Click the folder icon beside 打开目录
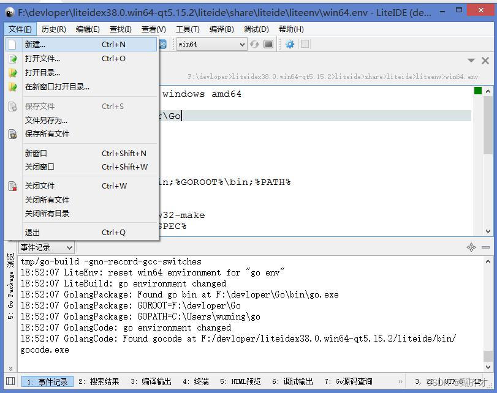497x393 pixels. point(12,72)
